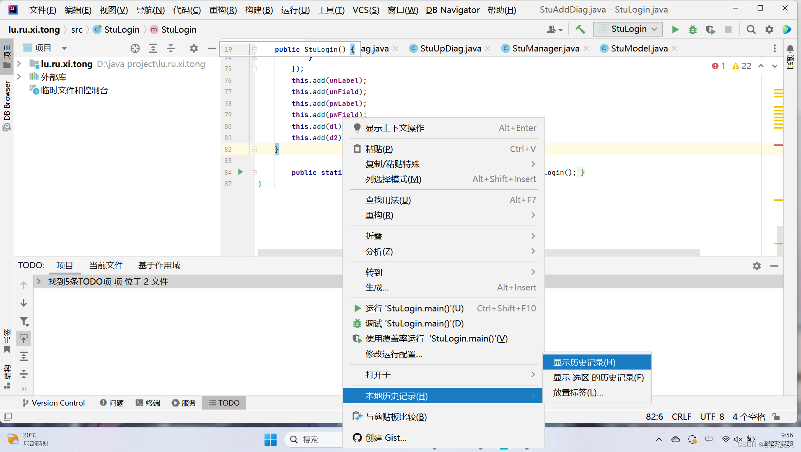The width and height of the screenshot is (801, 452).
Task: Choose 放置标签(L)... in the submenu
Action: [597, 393]
